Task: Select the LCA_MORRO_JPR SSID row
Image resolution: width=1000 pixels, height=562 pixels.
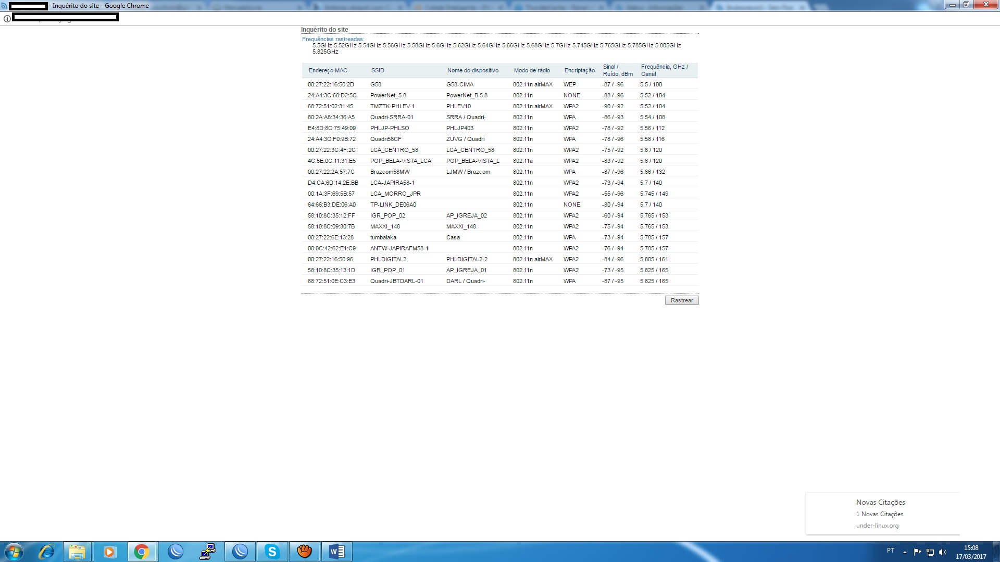Action: coord(395,194)
